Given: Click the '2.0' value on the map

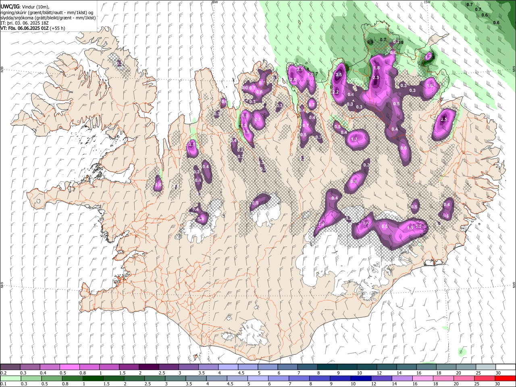Looking at the screenshot, I should pos(293,79).
